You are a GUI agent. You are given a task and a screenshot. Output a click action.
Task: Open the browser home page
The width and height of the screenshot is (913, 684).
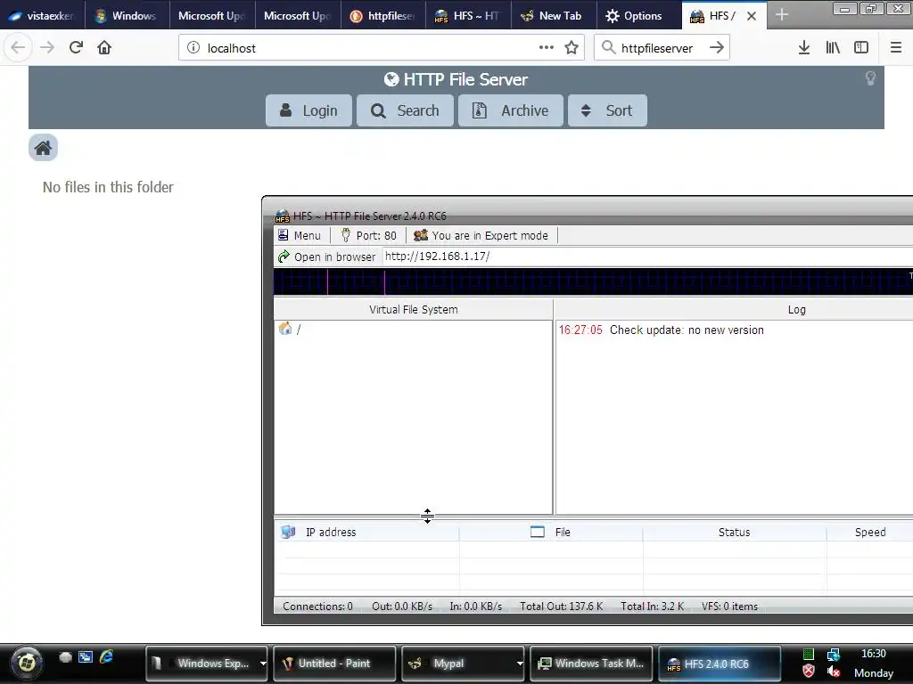(x=104, y=48)
